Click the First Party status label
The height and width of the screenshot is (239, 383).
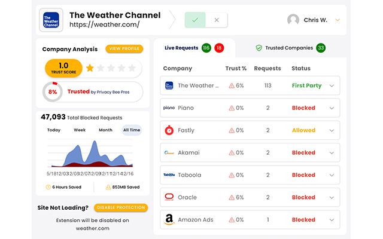(x=306, y=85)
